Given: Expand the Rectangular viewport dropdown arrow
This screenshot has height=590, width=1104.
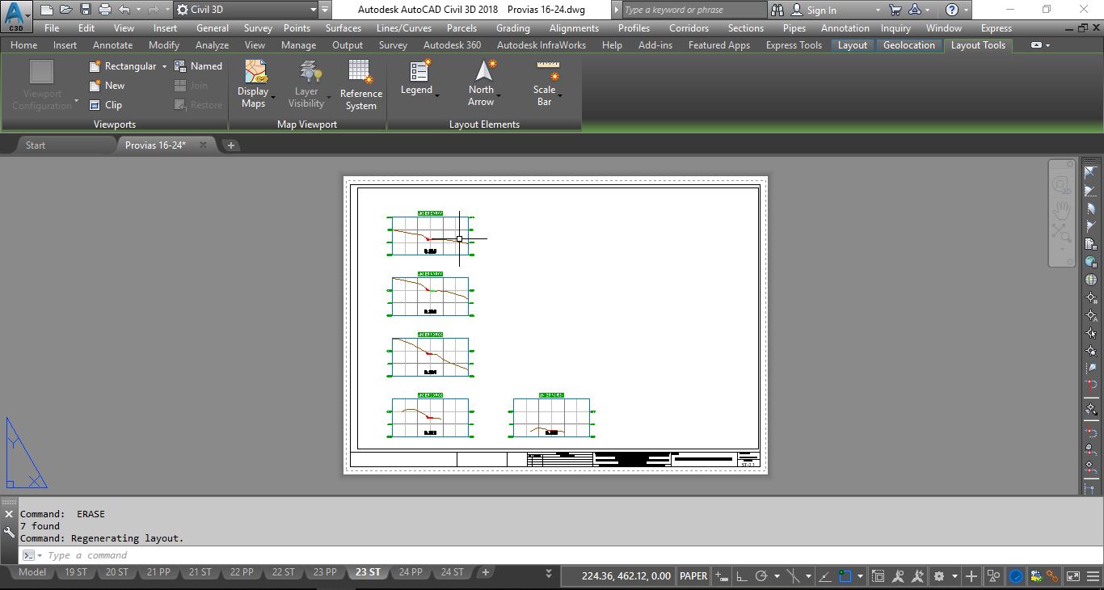Looking at the screenshot, I should pos(164,66).
